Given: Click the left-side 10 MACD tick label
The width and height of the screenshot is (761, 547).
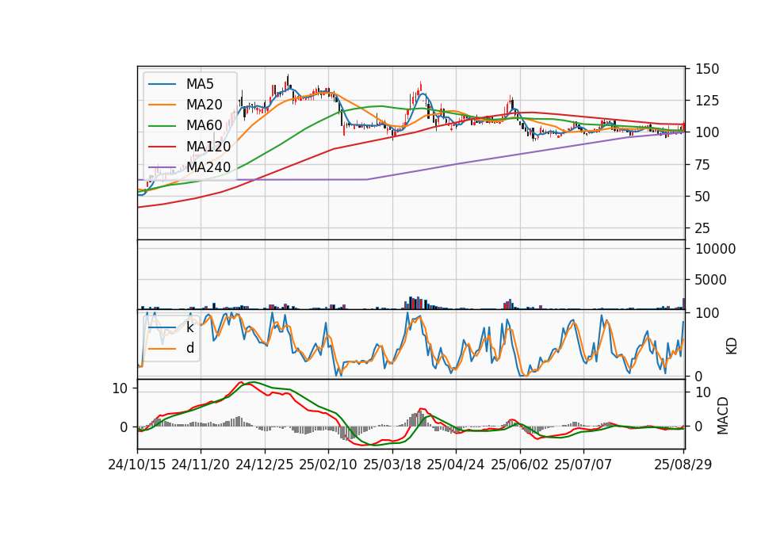Looking at the screenshot, I should (x=120, y=388).
